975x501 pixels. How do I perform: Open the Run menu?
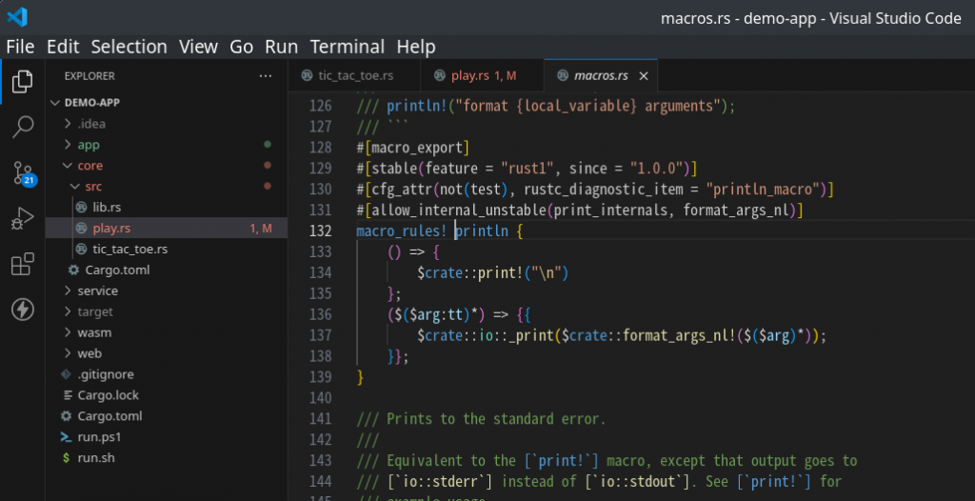281,47
